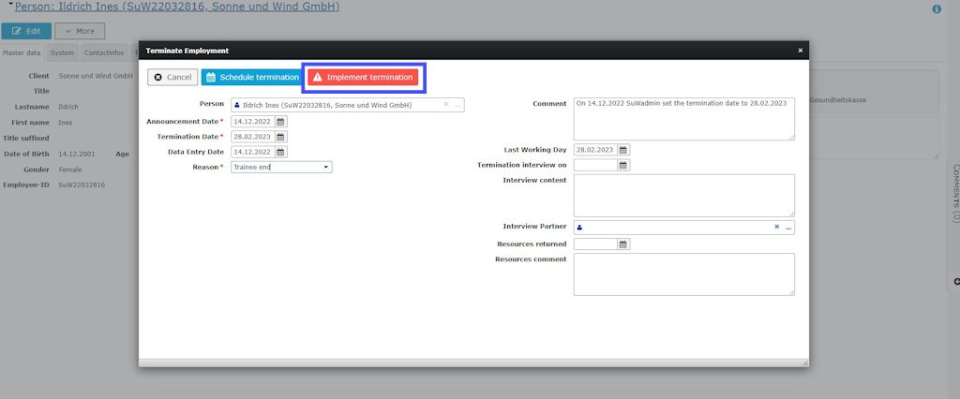Image resolution: width=960 pixels, height=399 pixels.
Task: Click the Comment text area
Action: (x=683, y=119)
